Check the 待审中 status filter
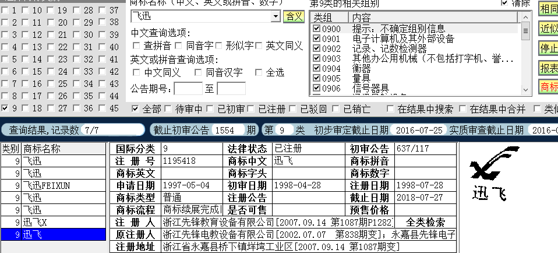Viewport: 558px width, 253px height. (x=168, y=108)
